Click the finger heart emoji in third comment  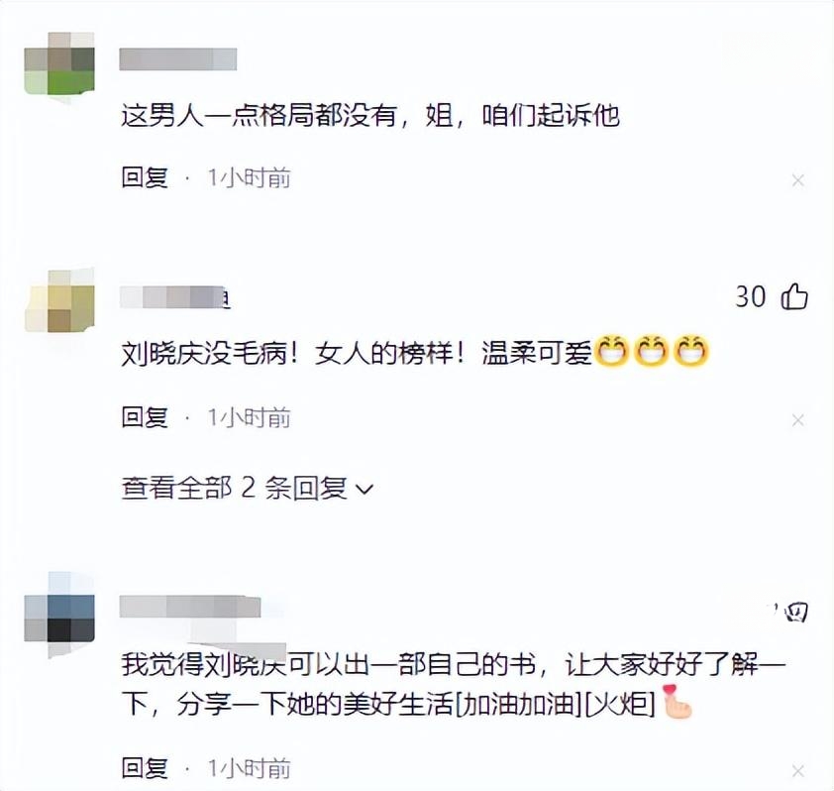click(678, 702)
